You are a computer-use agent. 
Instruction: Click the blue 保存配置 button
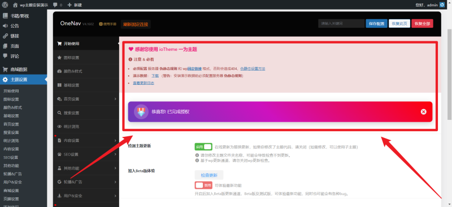(x=376, y=24)
